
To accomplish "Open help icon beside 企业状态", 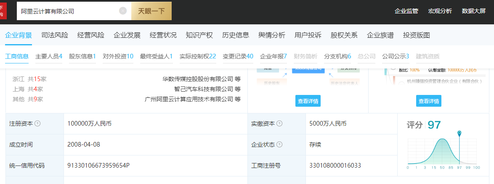I will 279,145.
